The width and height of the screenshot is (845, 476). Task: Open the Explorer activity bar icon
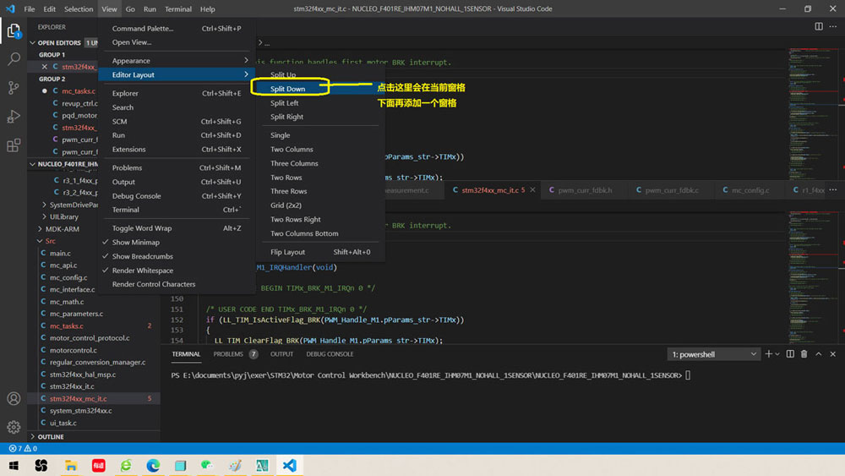[x=14, y=30]
